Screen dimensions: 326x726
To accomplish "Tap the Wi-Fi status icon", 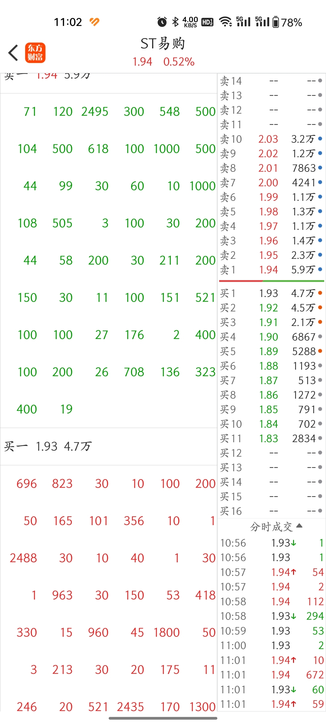I will click(225, 22).
